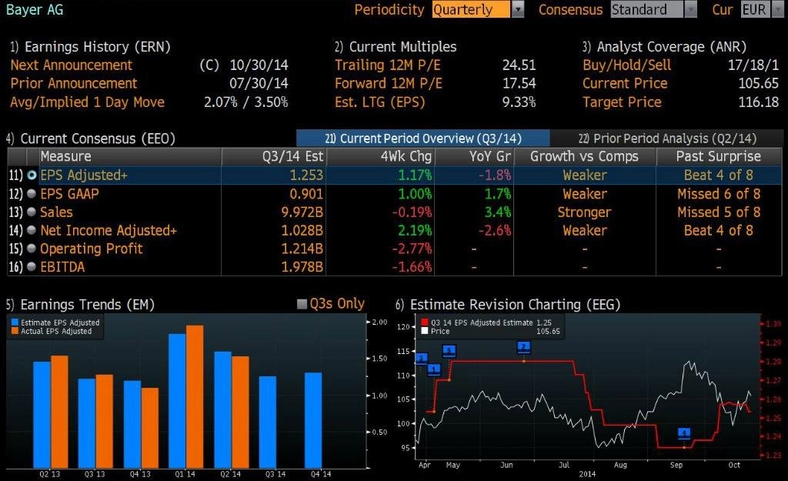This screenshot has width=788, height=481.
Task: Click revision flag marker labeled 4
Action: coord(684,433)
